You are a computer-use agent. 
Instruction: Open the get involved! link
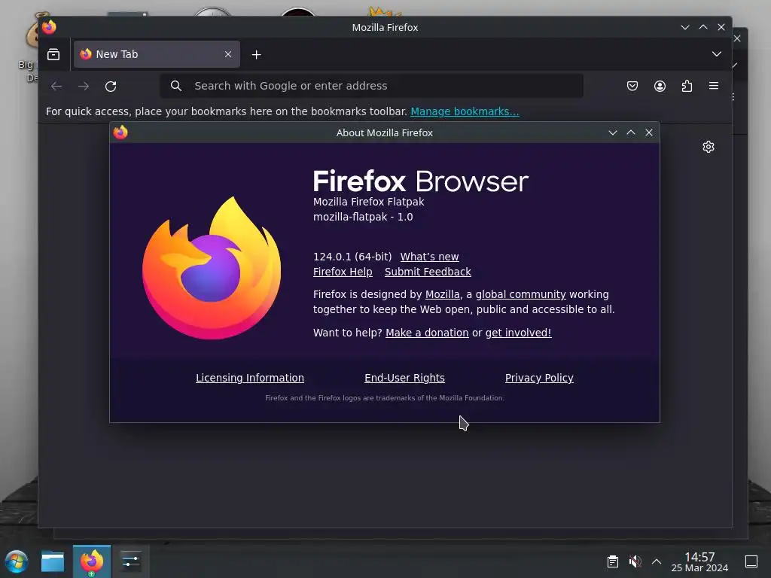pos(518,333)
